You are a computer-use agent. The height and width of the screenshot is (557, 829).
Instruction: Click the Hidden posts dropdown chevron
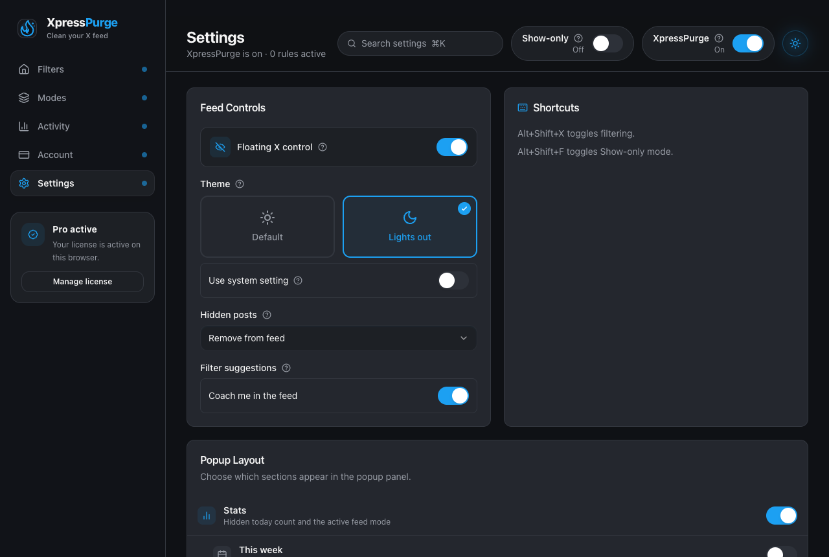[464, 338]
